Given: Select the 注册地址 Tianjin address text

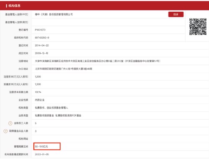Looking at the screenshot, I should [97, 61].
